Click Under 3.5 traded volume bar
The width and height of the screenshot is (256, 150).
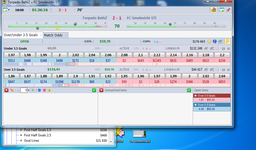pyautogui.click(x=117, y=64)
